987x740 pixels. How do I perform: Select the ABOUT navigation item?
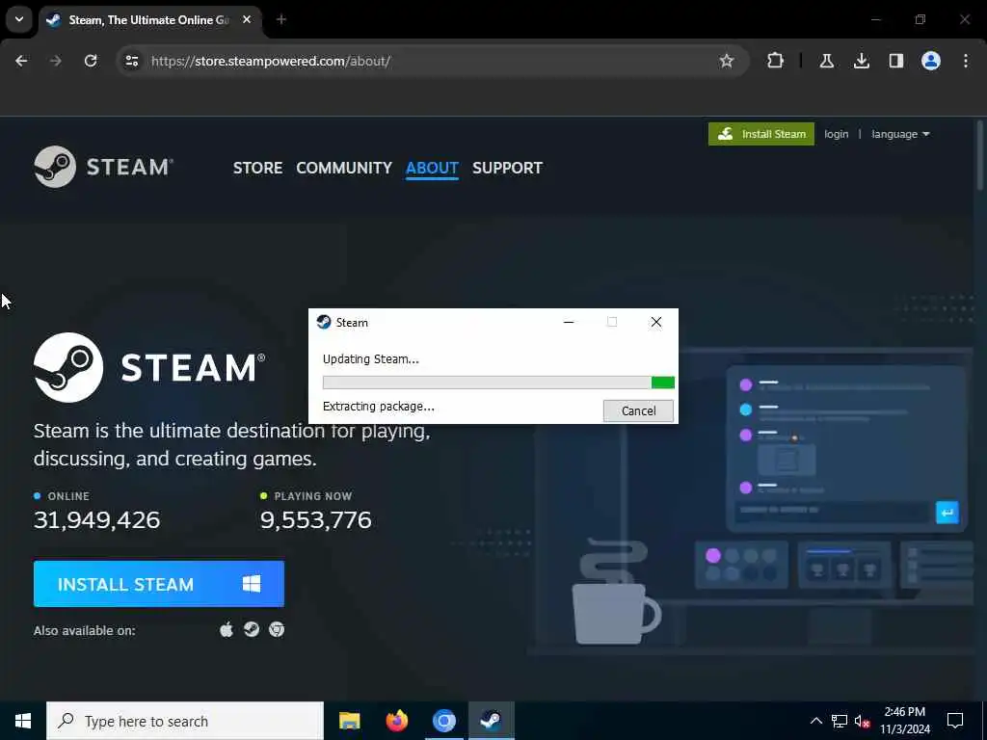click(432, 168)
